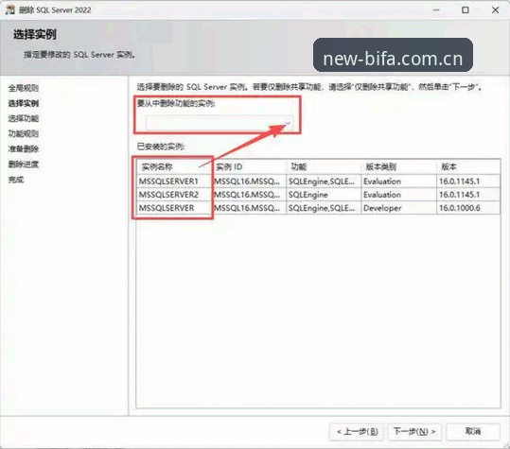Click the SQLEngine features cell of MSSQLSERVER2

click(324, 195)
